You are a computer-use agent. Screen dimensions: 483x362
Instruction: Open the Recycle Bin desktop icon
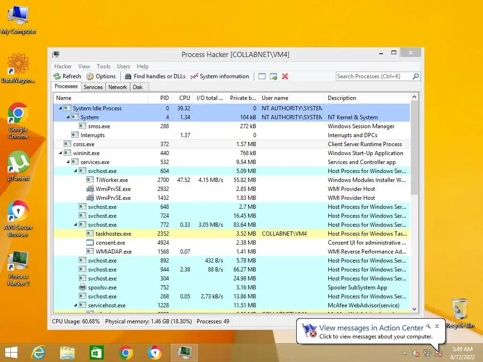(459, 313)
